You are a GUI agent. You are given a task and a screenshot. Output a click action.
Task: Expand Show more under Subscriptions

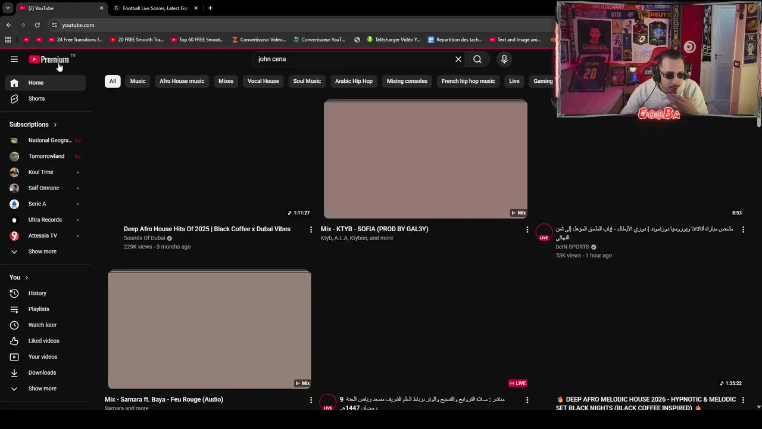(x=45, y=251)
